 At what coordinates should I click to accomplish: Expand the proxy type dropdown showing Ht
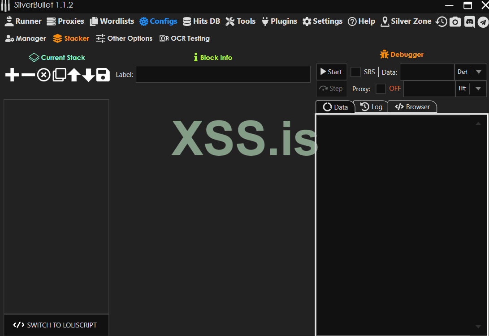click(471, 89)
